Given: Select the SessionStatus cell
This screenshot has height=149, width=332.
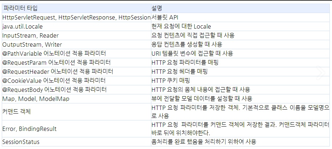Looking at the screenshot, I should click(76, 142).
